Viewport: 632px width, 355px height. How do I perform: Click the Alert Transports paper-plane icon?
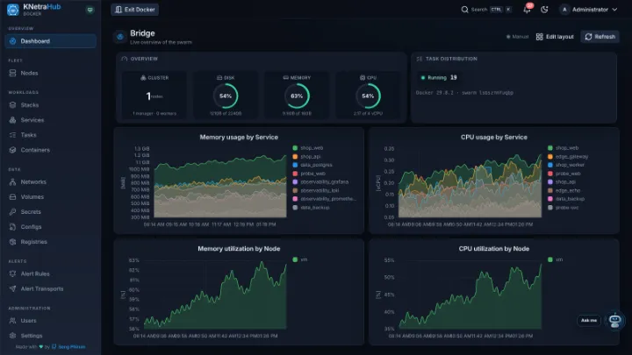pos(13,288)
